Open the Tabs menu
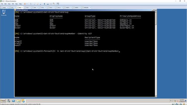The image size is (187, 105). (x=16, y=4)
